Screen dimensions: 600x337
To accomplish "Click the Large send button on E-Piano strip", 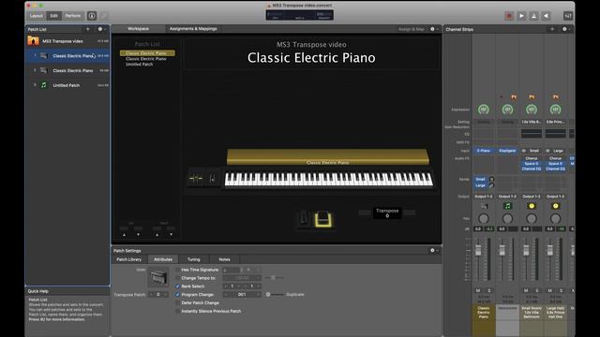I will tap(480, 185).
